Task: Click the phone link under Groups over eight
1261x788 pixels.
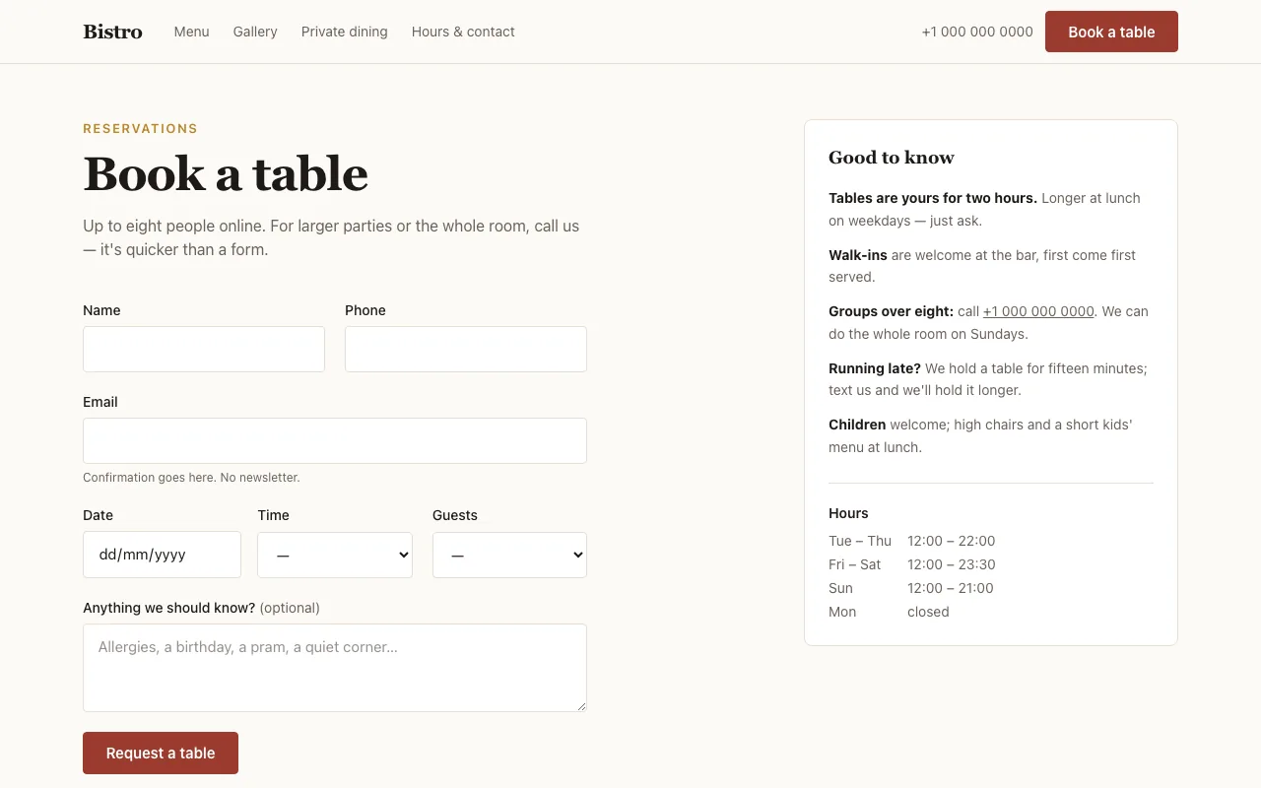Action: pyautogui.click(x=1038, y=311)
